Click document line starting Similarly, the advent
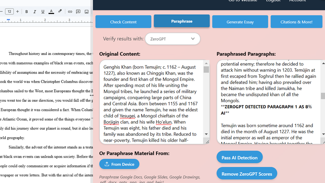Screen dimensions: 325x183 point(51,147)
